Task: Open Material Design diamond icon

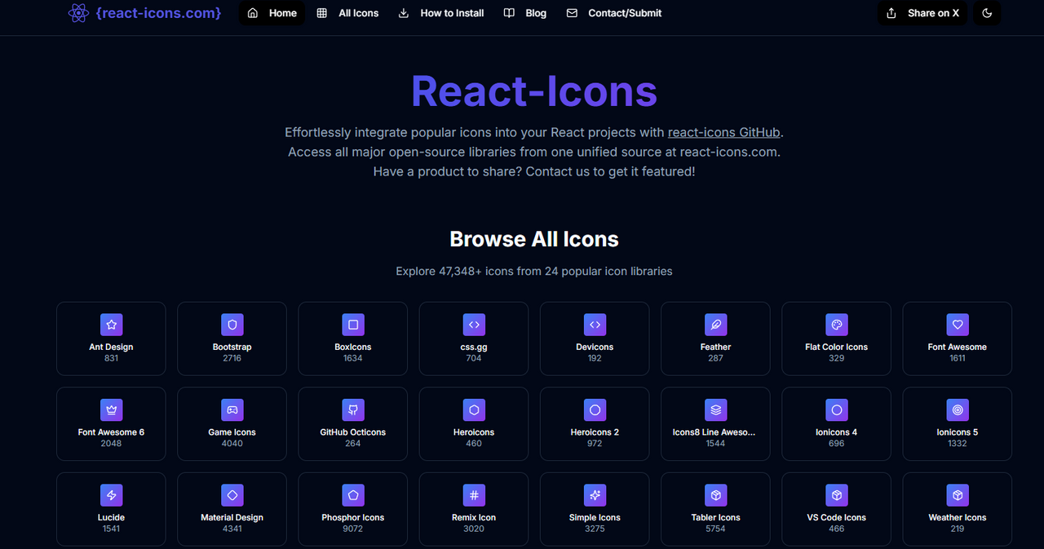Action: 232,495
